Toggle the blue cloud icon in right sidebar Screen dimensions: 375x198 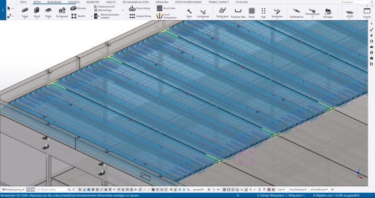(x=372, y=46)
